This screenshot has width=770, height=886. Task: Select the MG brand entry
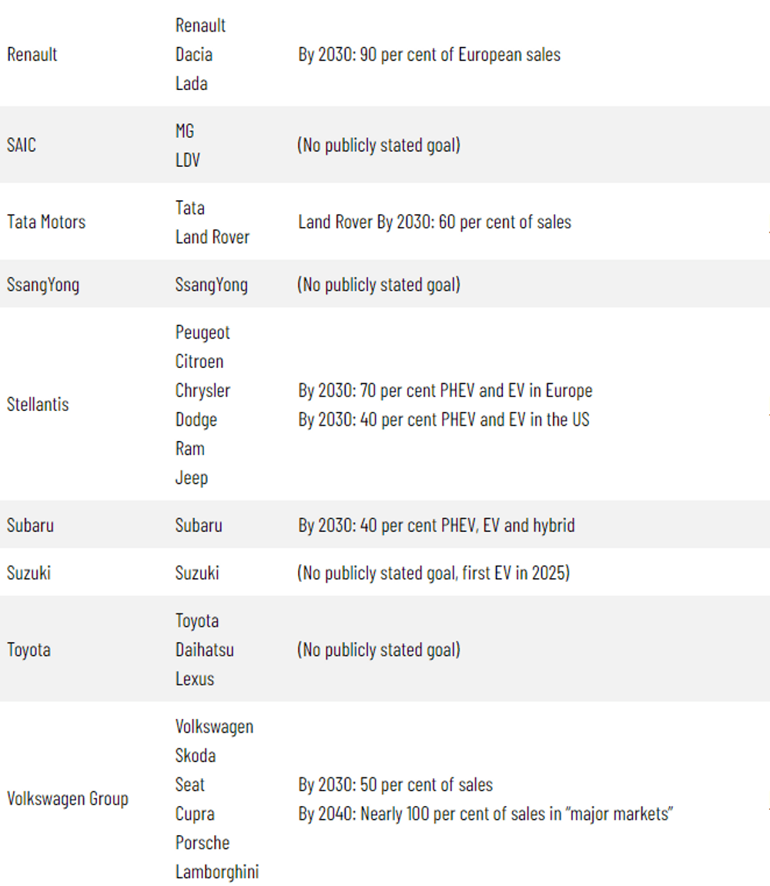[x=185, y=131]
